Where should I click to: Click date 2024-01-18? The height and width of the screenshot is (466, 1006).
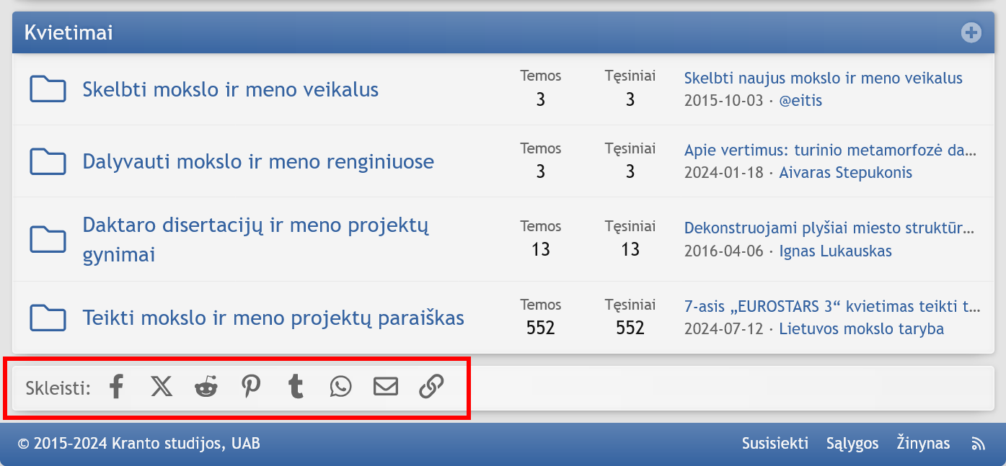click(723, 173)
